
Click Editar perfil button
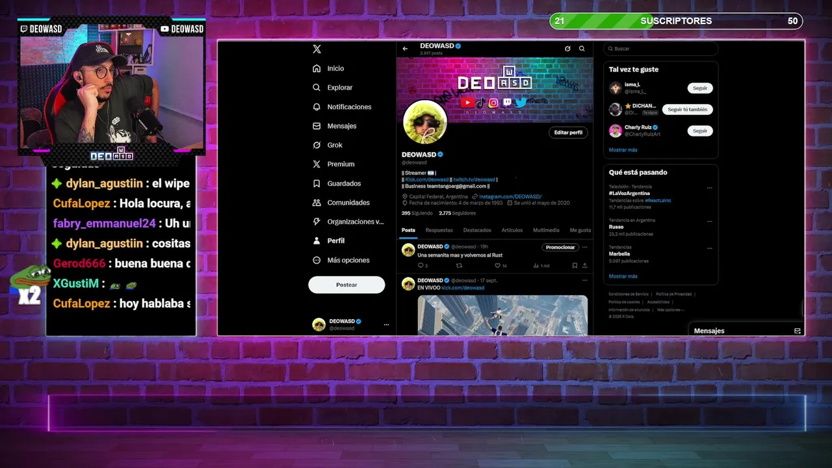568,133
